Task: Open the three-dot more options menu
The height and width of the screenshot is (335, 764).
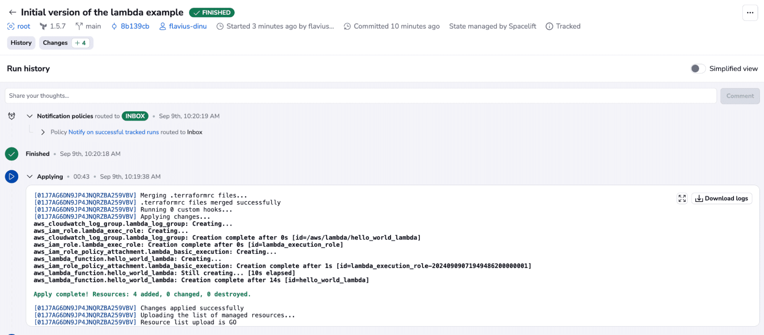Action: pos(750,13)
